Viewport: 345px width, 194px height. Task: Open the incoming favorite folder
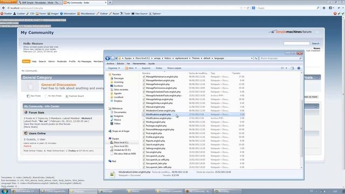pos(119,82)
